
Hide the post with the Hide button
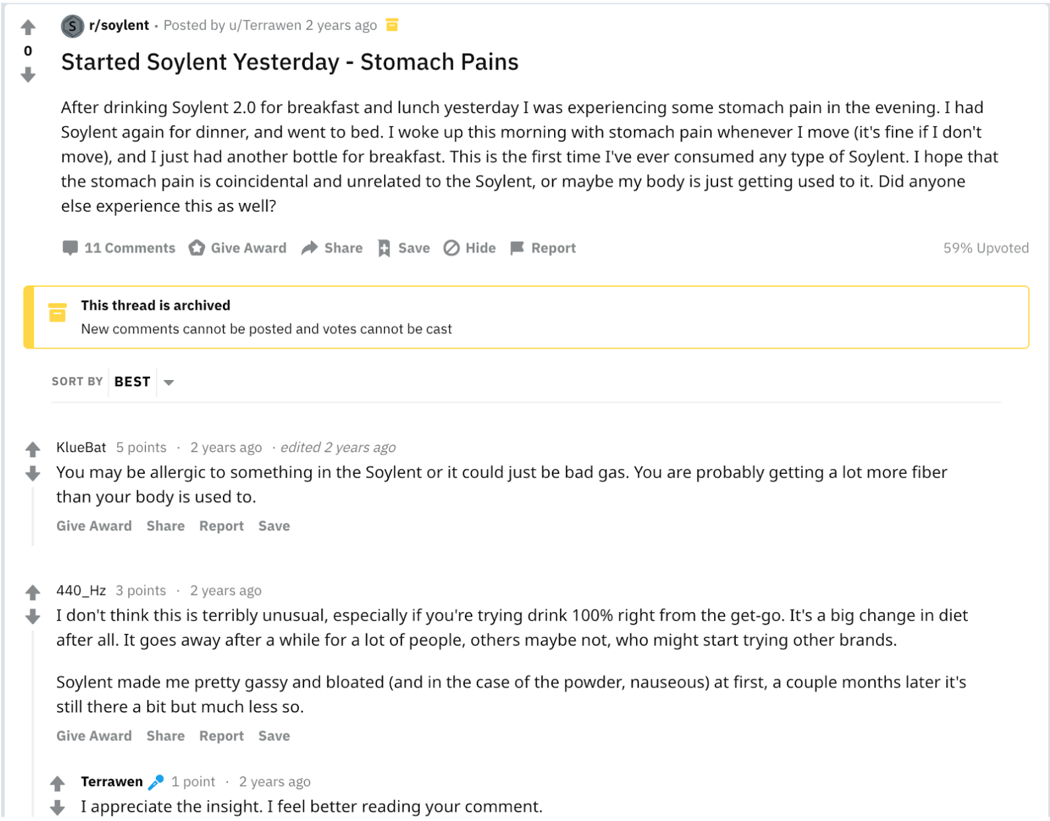click(x=469, y=248)
